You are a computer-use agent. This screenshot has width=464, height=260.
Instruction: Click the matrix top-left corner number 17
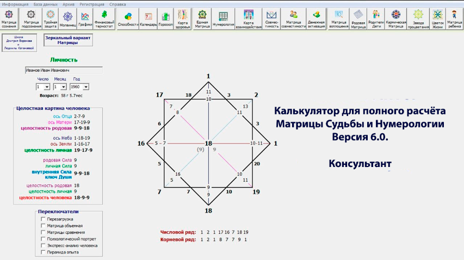click(x=159, y=95)
